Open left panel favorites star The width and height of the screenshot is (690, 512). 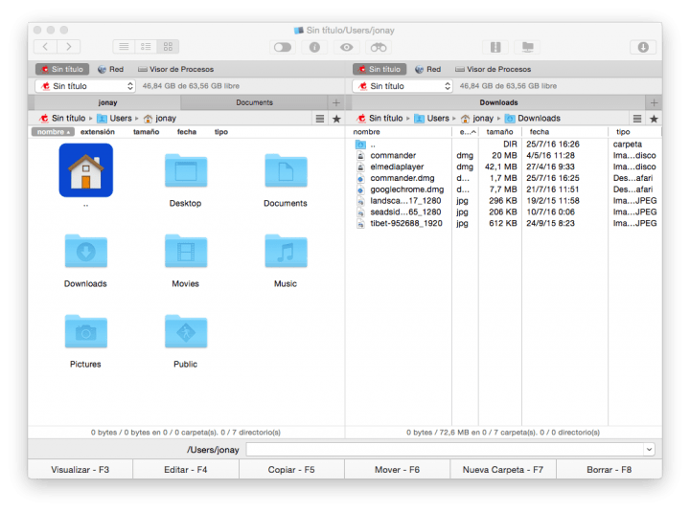click(x=336, y=119)
